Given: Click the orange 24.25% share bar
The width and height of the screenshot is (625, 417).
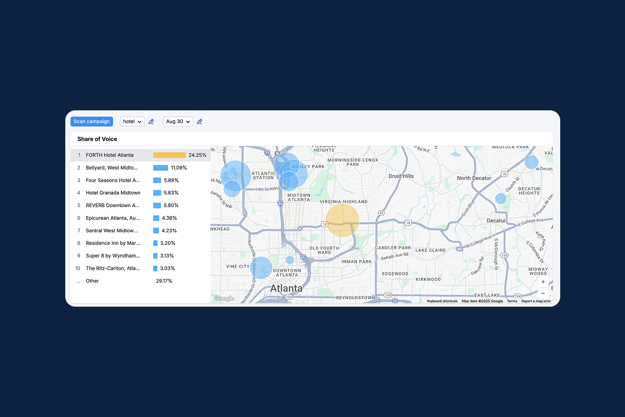Looking at the screenshot, I should click(170, 155).
